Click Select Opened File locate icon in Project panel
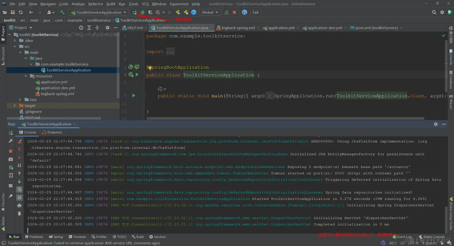454x246 pixels. (81, 27)
